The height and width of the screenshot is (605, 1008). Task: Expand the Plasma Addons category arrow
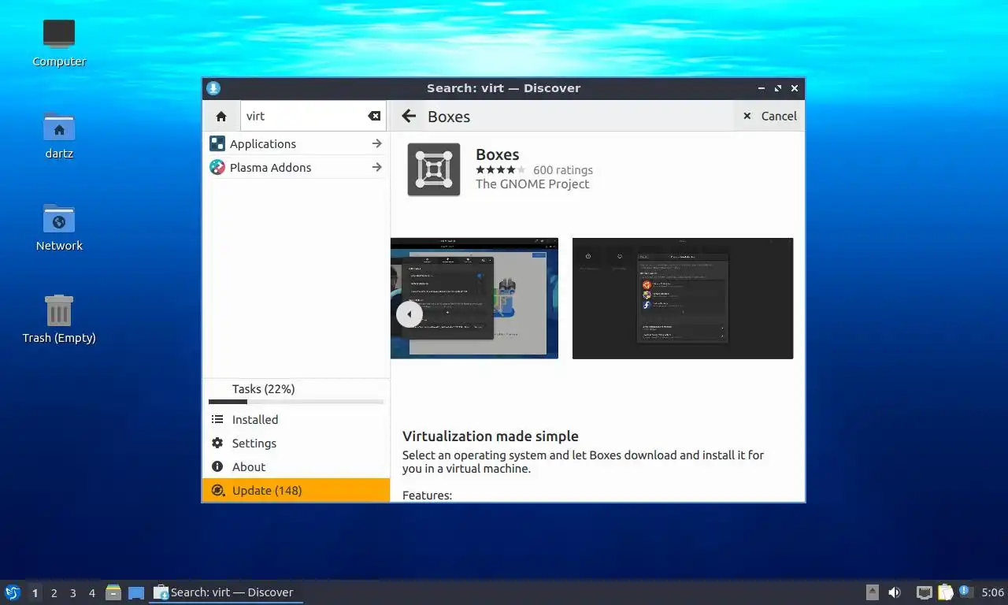(x=376, y=167)
